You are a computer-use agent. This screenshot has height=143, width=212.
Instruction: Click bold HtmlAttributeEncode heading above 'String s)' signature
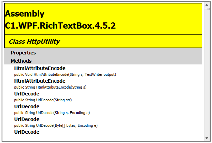pos(40,81)
